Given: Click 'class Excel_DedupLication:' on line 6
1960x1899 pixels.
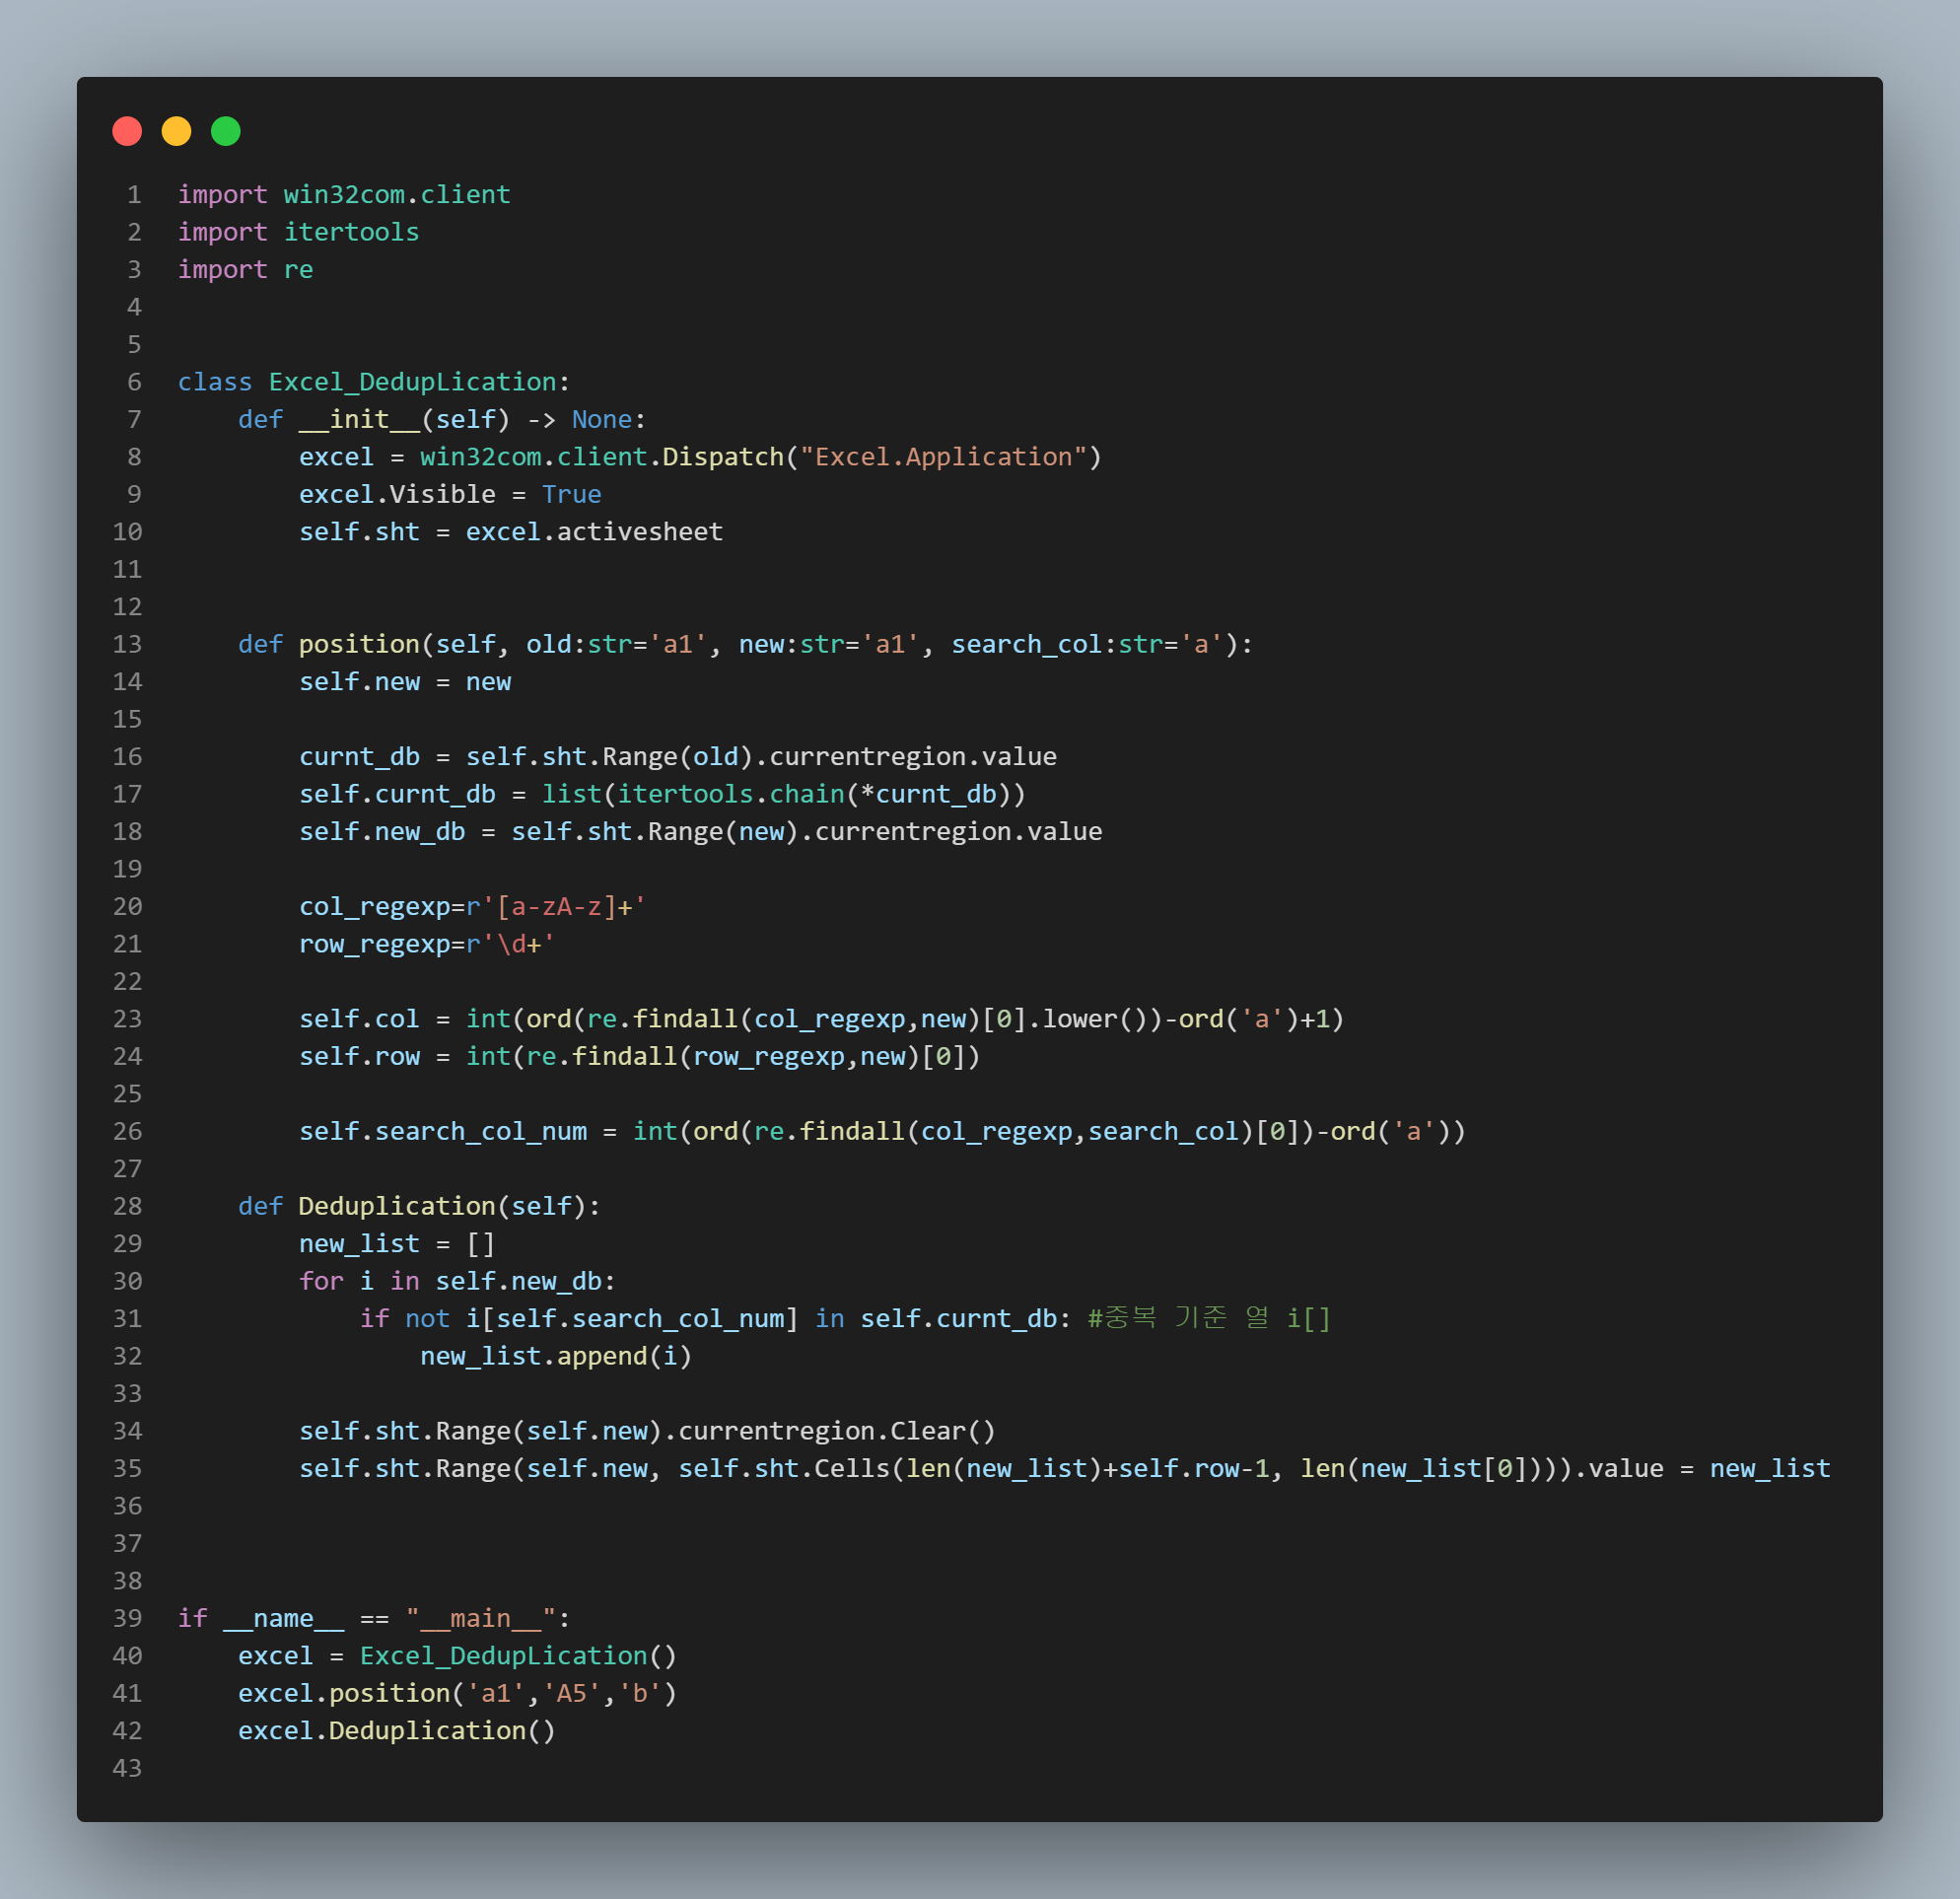Looking at the screenshot, I should (x=374, y=382).
